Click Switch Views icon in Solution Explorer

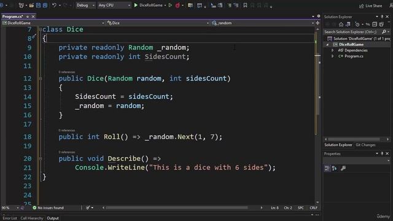point(348,25)
